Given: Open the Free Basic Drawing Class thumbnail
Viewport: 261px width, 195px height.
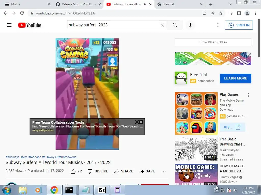Looking at the screenshot, I should (196, 149).
